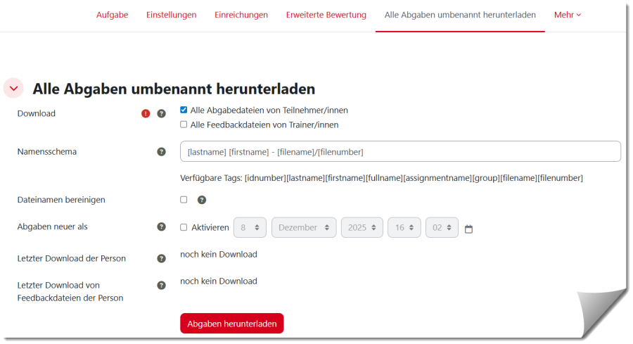Image resolution: width=633 pixels, height=344 pixels.
Task: Open the calendar date picker icon
Action: tap(469, 229)
